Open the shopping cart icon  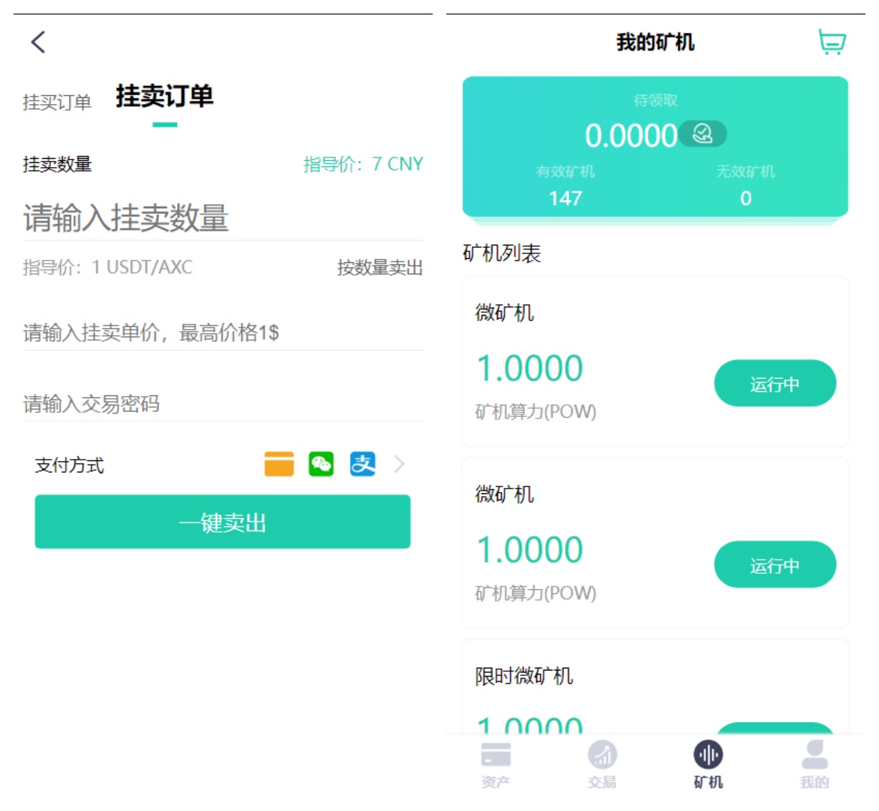tap(832, 42)
